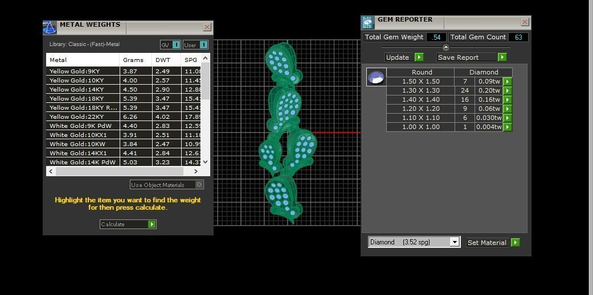Sort by the Grams column header
Viewport: 593px width, 295px height.
point(136,60)
